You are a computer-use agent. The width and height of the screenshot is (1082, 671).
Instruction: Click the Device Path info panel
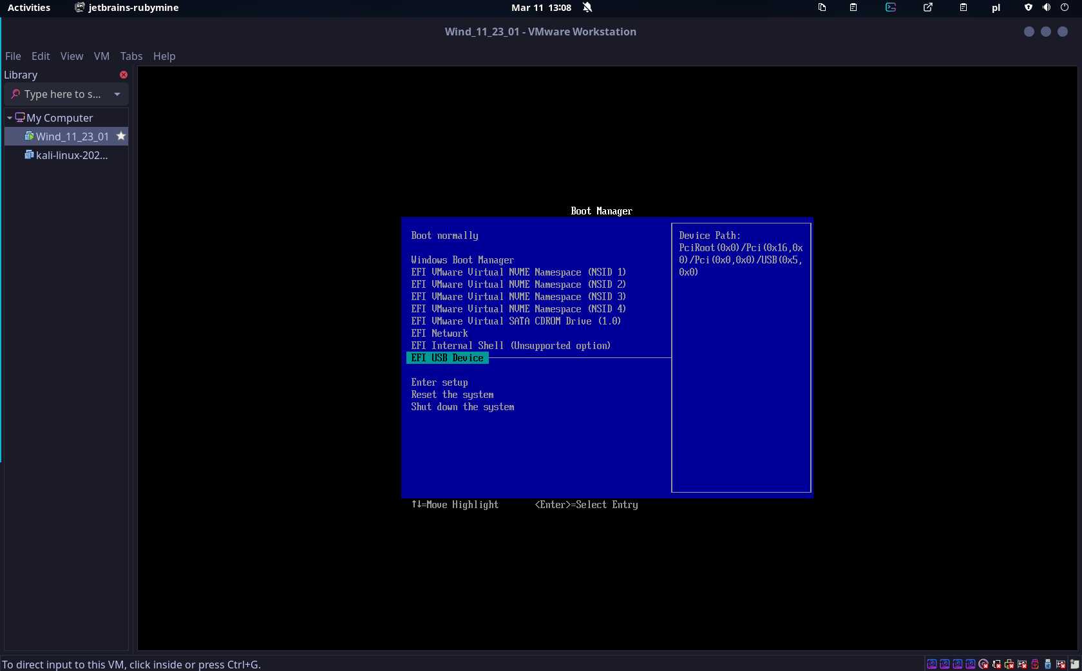741,357
